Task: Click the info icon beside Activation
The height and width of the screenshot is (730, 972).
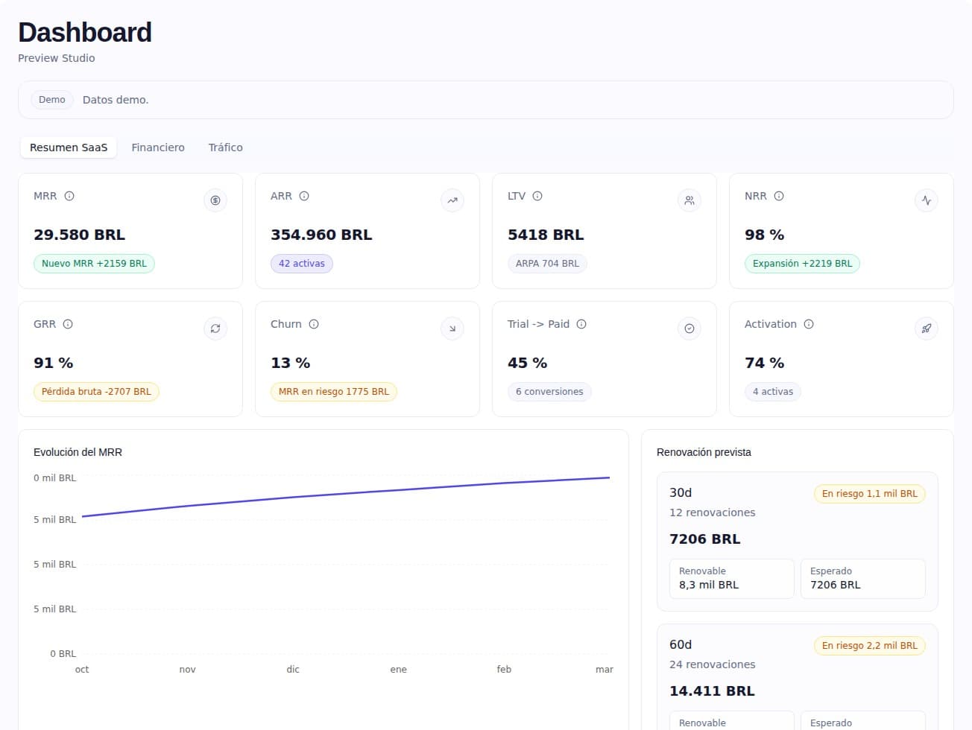Action: pyautogui.click(x=809, y=324)
